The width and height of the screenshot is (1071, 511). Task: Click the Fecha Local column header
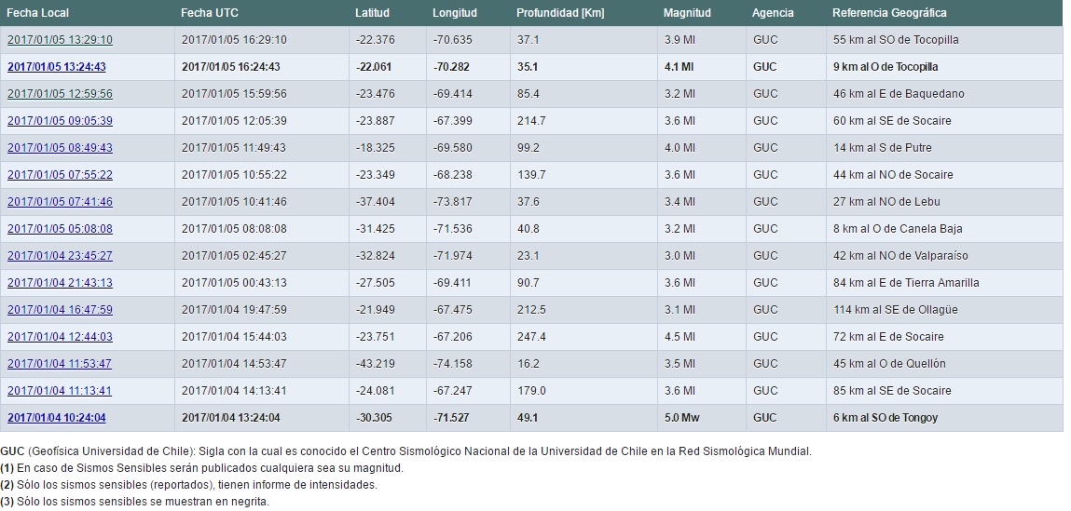click(x=38, y=13)
